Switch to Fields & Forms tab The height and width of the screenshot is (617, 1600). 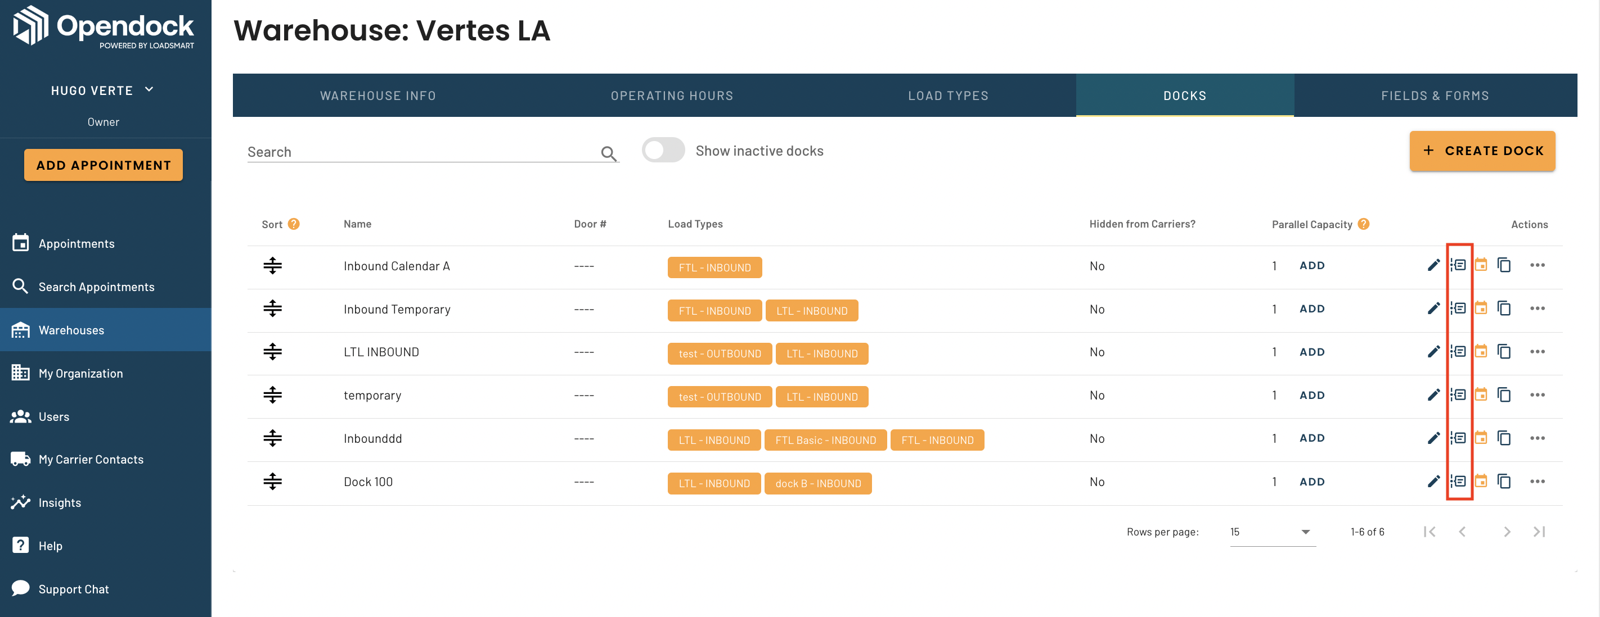[1435, 96]
